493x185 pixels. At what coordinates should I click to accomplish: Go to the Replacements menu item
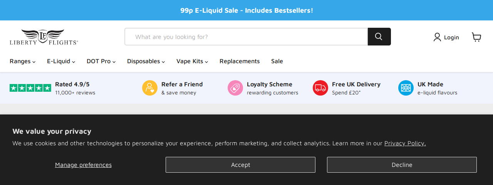[x=240, y=61]
